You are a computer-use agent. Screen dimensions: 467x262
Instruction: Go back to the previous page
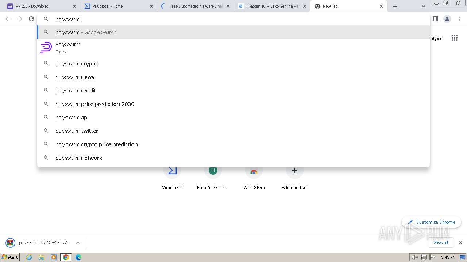8,19
